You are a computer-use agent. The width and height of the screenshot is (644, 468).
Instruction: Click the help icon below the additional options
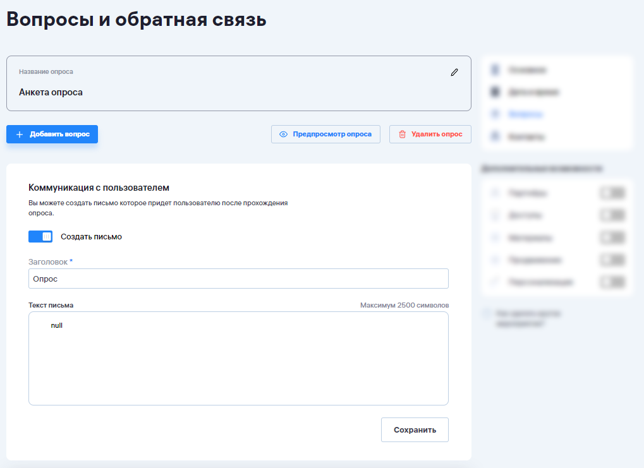[x=485, y=313]
